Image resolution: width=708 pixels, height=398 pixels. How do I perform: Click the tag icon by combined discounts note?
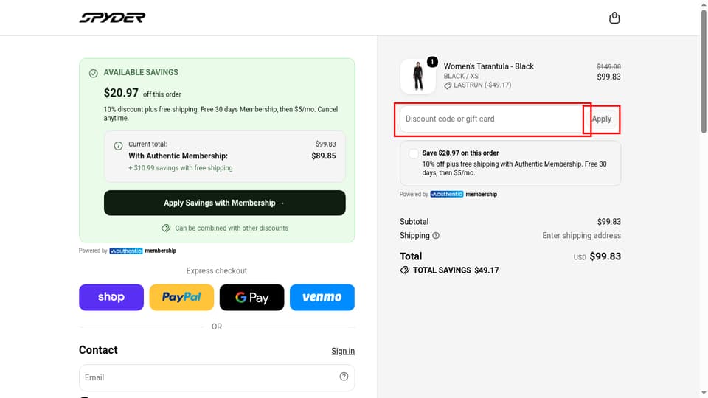[x=166, y=228]
